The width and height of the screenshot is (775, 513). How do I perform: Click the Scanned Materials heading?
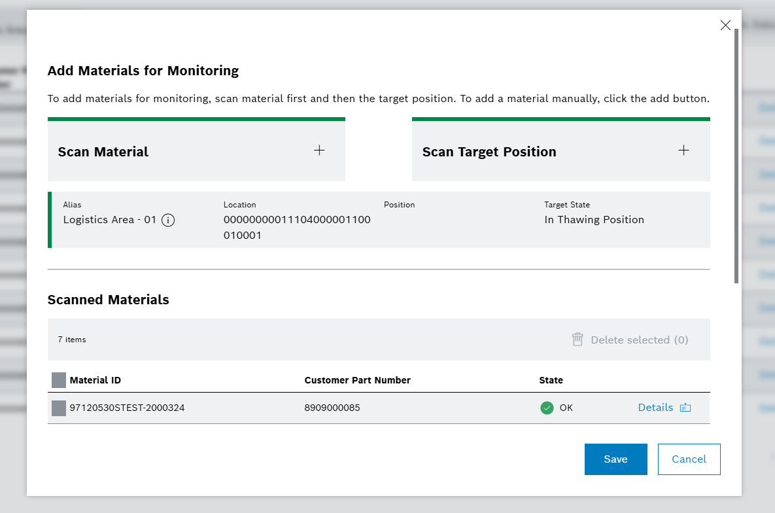click(x=109, y=300)
